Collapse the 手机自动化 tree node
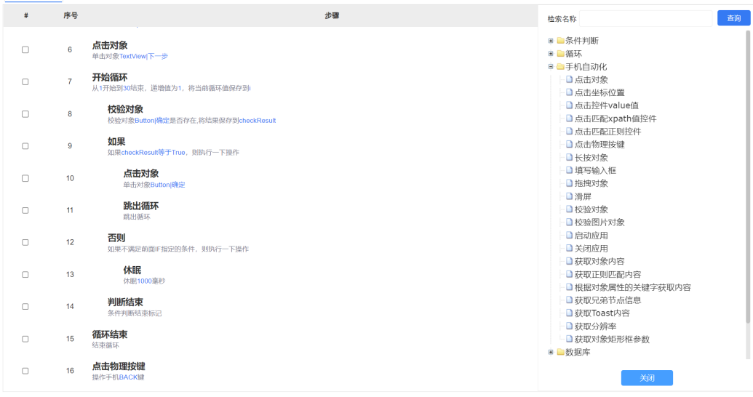Viewport: 753px width, 397px height. (551, 67)
